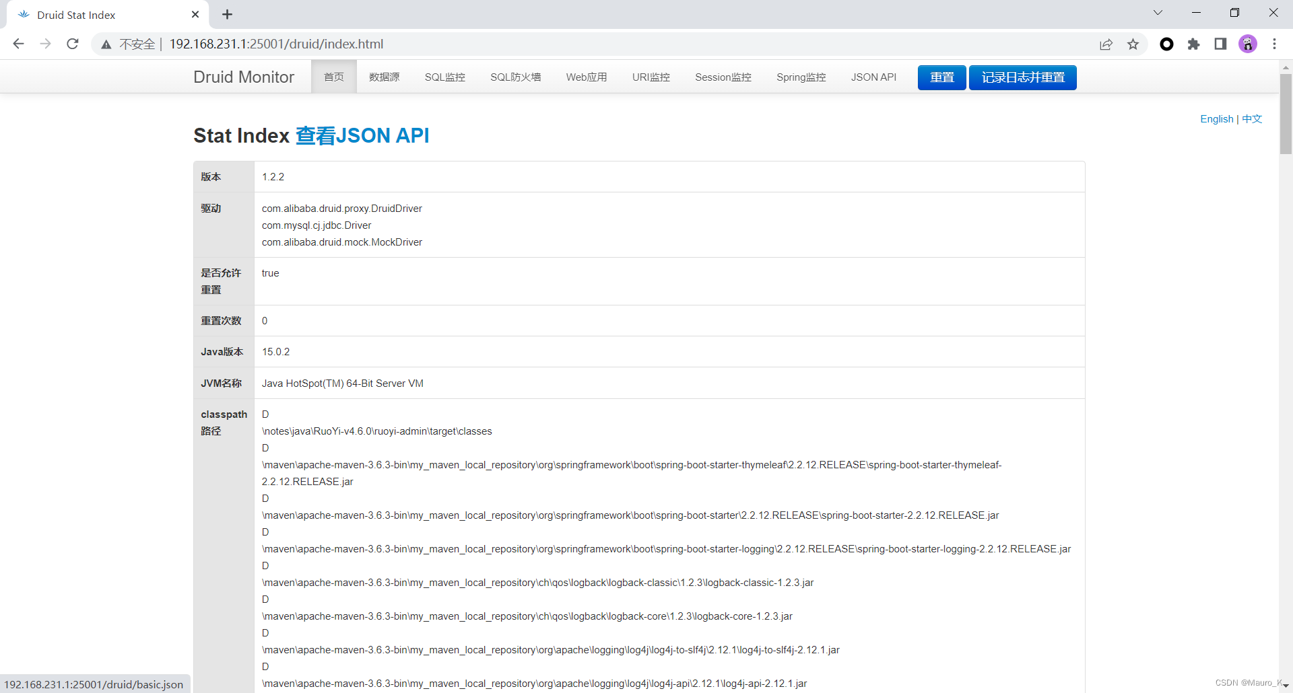The width and height of the screenshot is (1293, 693).
Task: Click the 记录日志并重置 button
Action: 1023,77
